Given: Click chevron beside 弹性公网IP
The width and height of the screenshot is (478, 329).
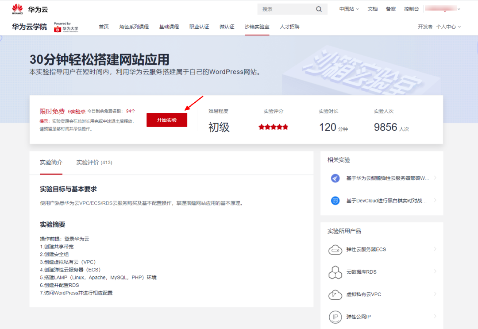Looking at the screenshot, I should pos(435,316).
